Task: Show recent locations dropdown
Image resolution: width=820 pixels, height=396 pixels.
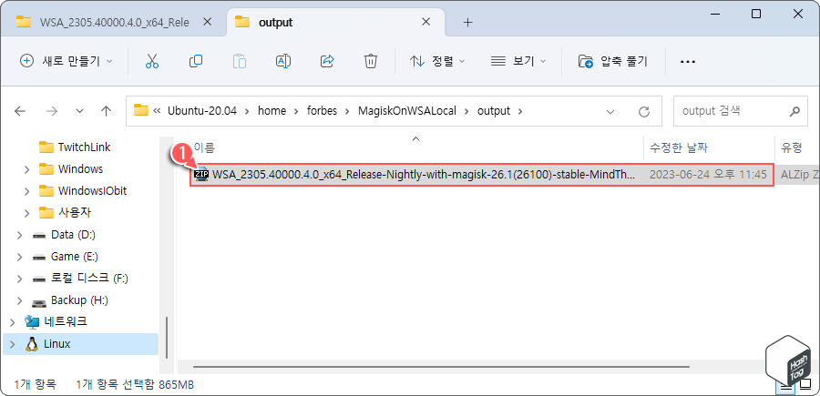Action: [79, 111]
